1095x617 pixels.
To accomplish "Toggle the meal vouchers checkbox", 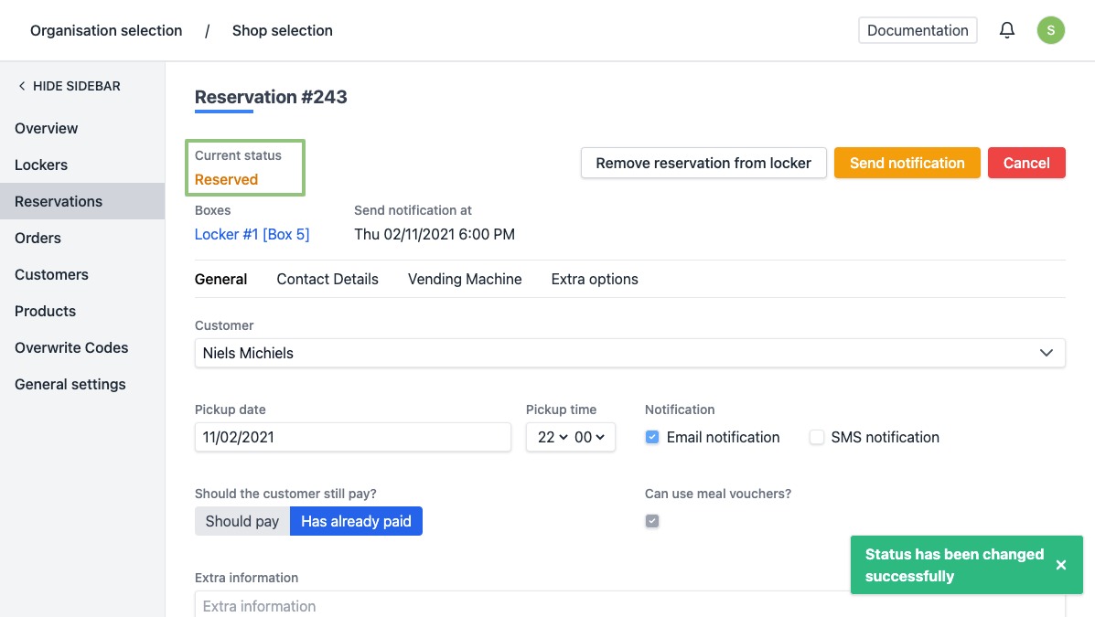I will (x=652, y=521).
